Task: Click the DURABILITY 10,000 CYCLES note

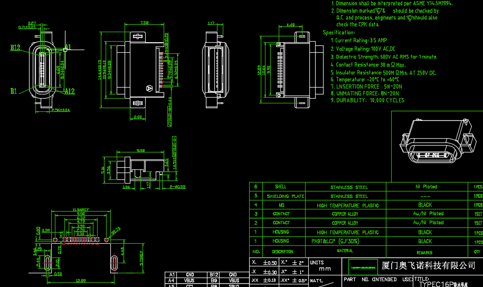Action: point(367,100)
